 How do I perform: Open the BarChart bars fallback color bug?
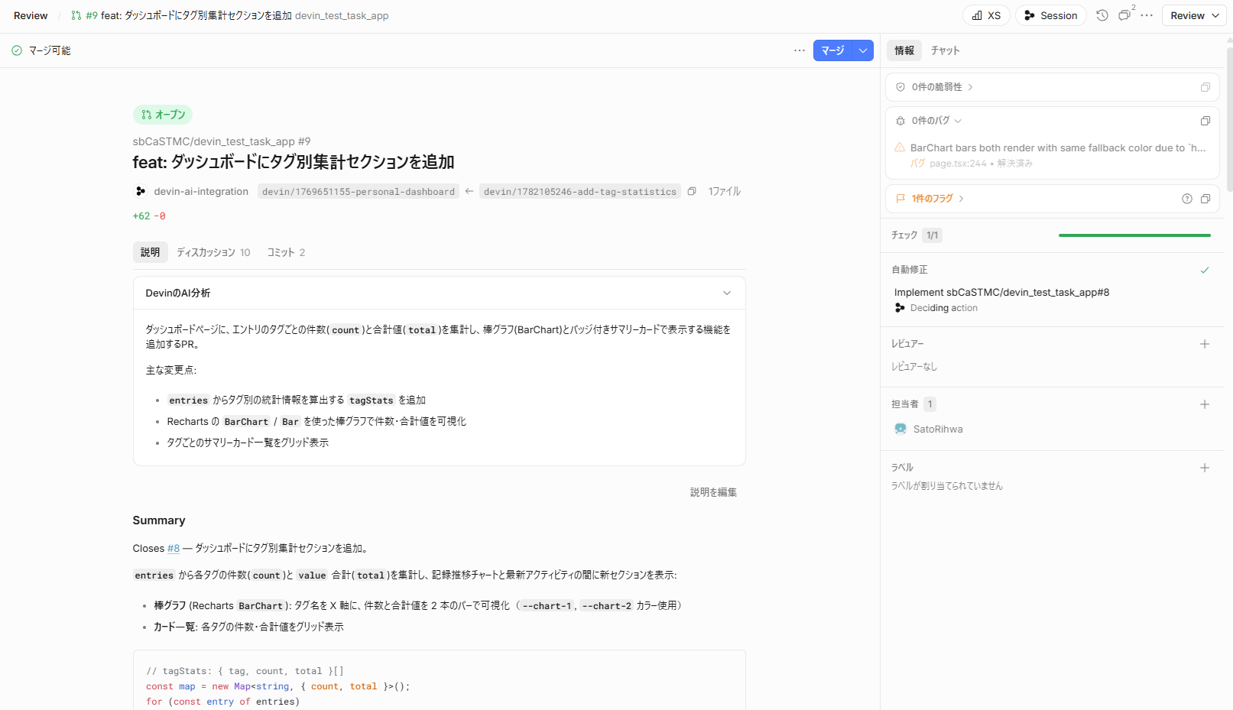[x=1058, y=148]
